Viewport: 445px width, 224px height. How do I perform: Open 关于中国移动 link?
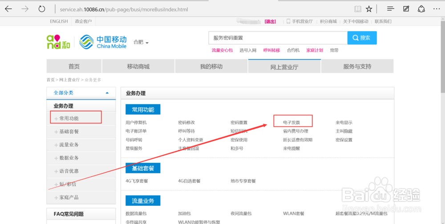coord(356,21)
